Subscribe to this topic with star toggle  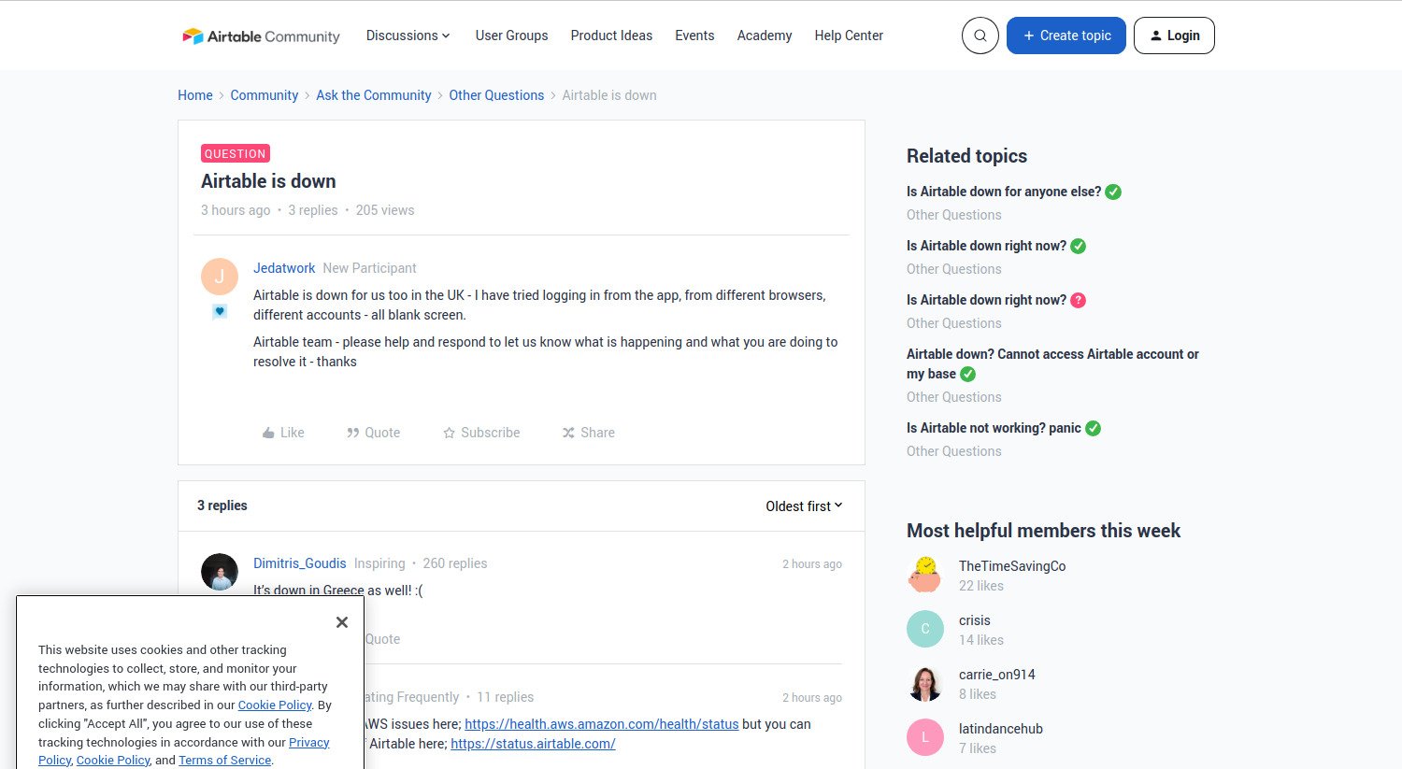(481, 433)
